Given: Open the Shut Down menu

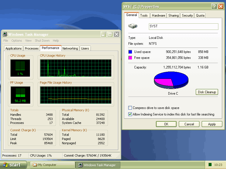Looking at the screenshot, I should pos(42,41).
